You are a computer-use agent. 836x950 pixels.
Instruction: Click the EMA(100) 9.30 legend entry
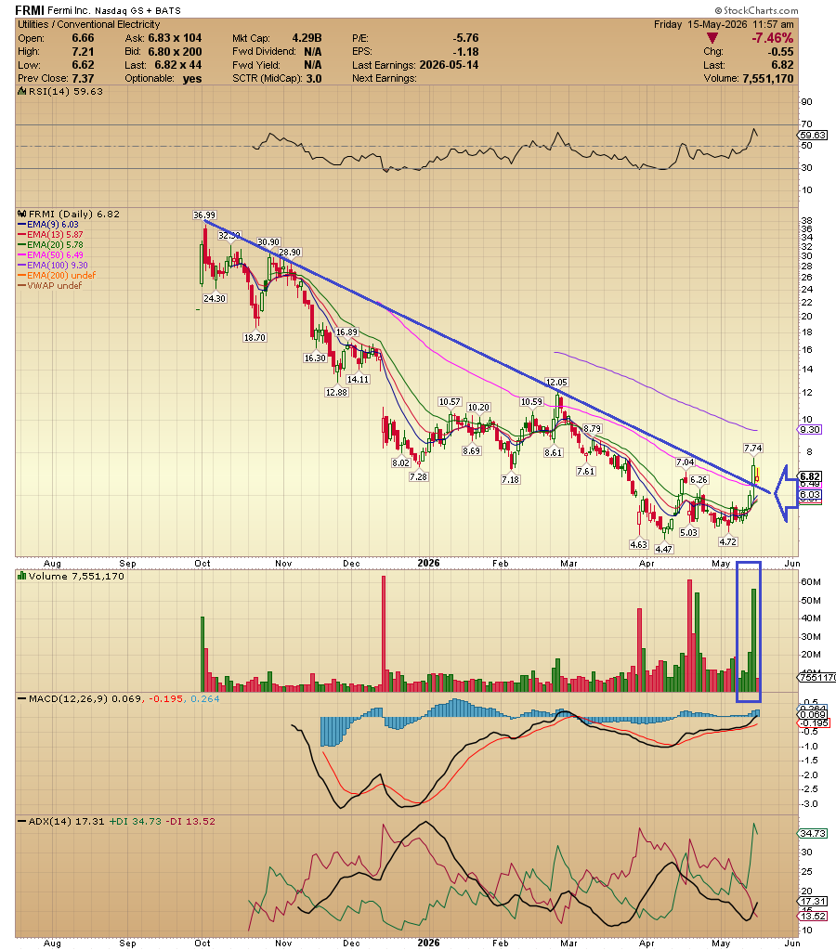pos(53,266)
